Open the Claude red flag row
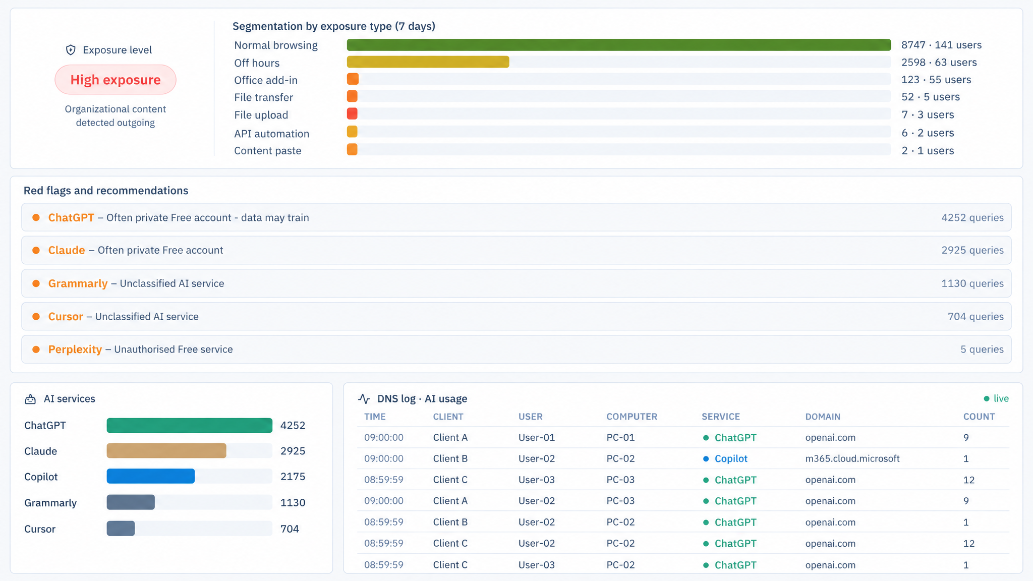 tap(516, 250)
